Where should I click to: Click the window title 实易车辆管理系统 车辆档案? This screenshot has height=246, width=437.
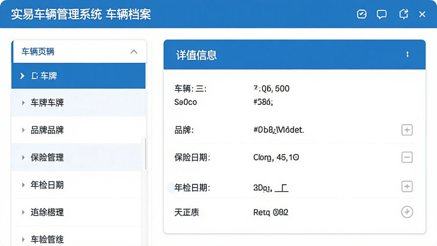click(x=81, y=15)
